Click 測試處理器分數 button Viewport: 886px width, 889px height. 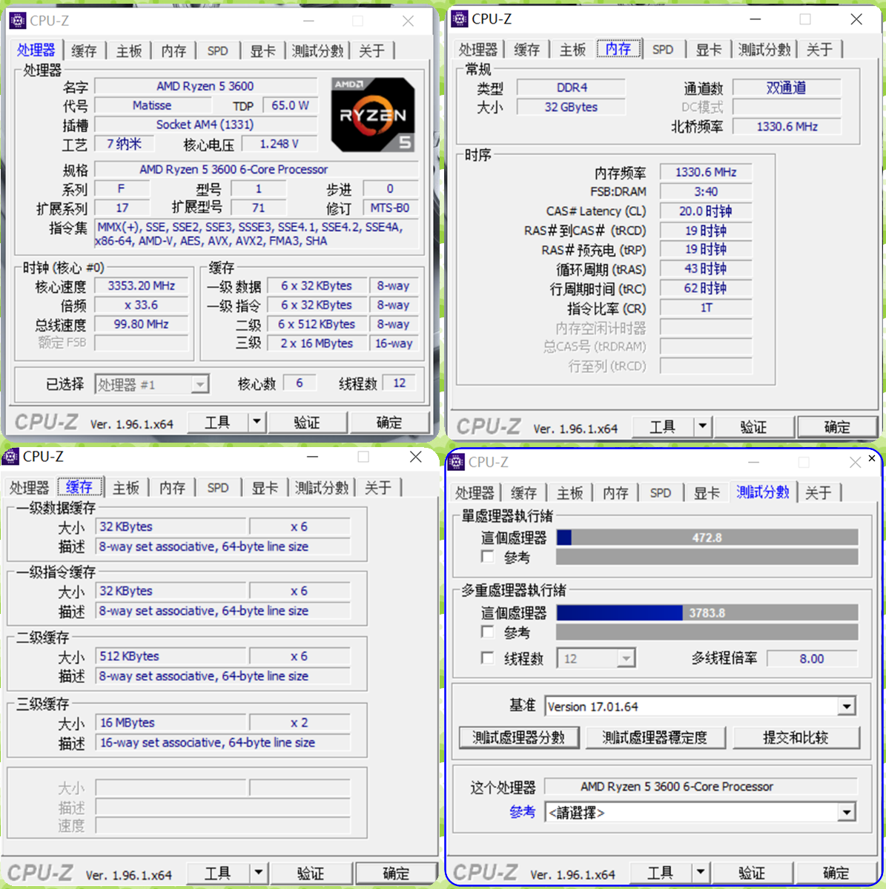pyautogui.click(x=519, y=738)
